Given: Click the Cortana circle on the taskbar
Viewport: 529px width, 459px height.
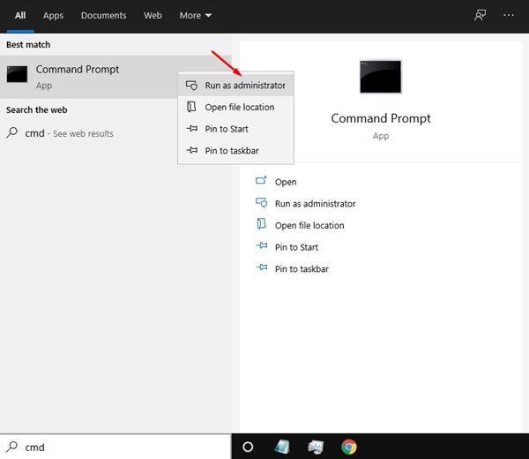Looking at the screenshot, I should click(x=248, y=447).
